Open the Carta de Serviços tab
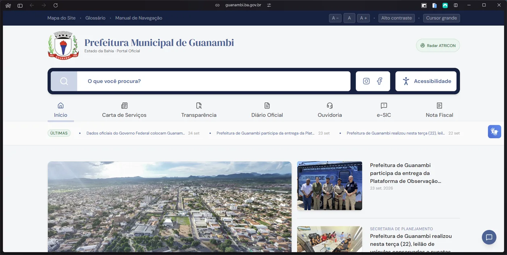This screenshot has height=255, width=507. tap(124, 110)
